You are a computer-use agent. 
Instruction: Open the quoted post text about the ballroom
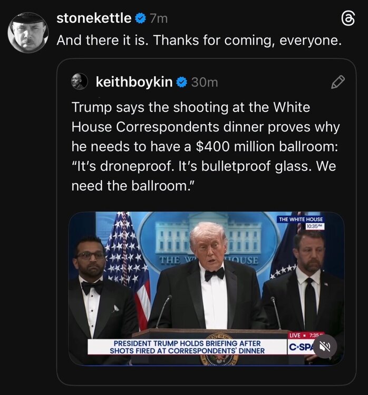pos(206,146)
